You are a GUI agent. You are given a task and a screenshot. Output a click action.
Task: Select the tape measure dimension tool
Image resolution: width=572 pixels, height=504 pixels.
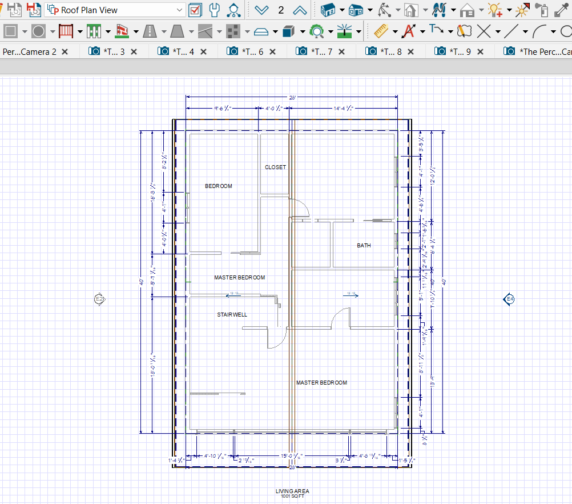(377, 31)
